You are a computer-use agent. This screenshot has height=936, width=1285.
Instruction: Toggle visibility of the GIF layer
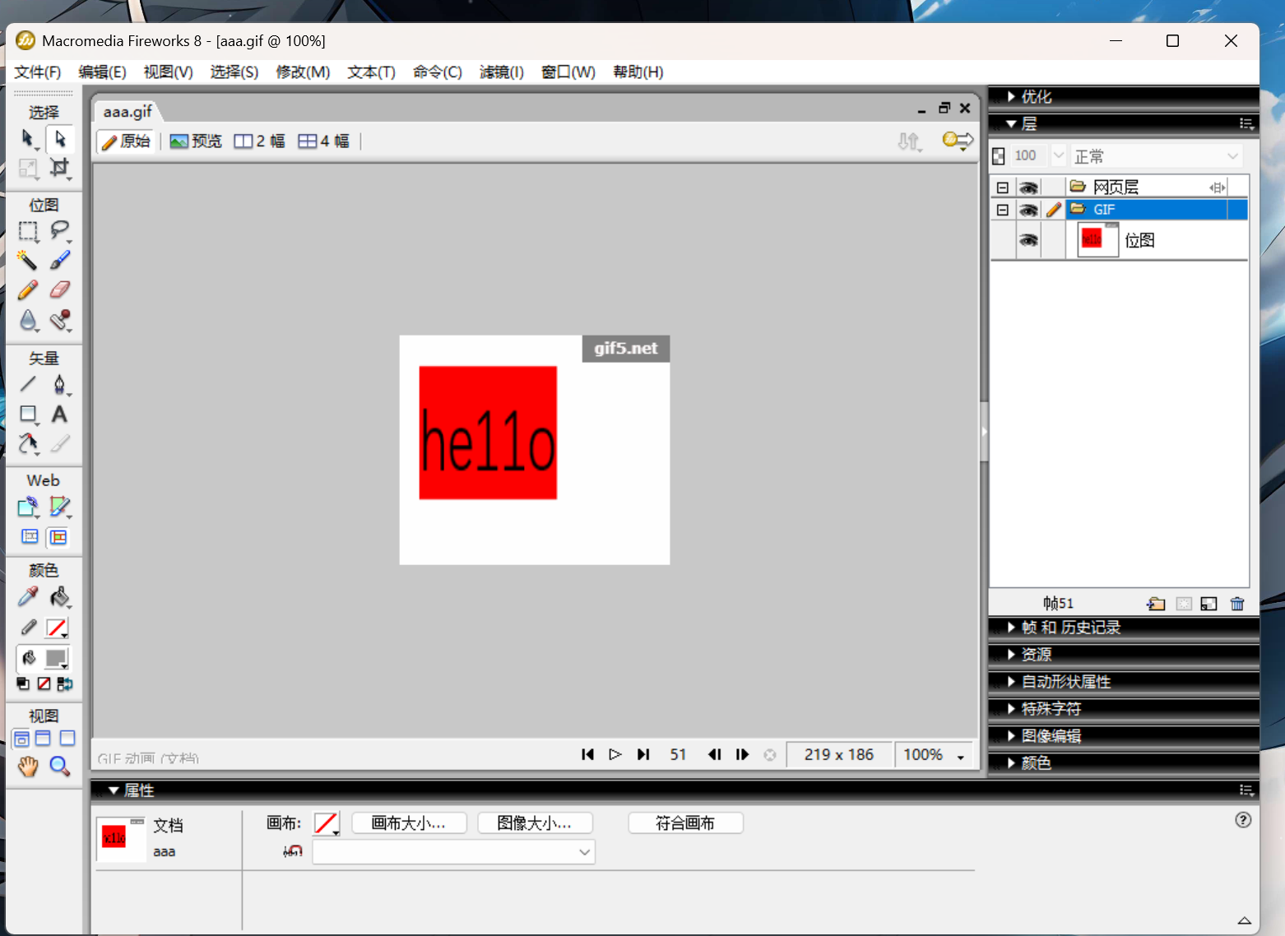click(x=1028, y=210)
